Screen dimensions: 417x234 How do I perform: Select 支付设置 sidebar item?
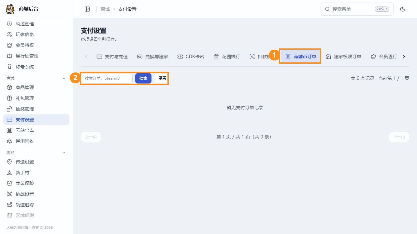[x=36, y=120]
